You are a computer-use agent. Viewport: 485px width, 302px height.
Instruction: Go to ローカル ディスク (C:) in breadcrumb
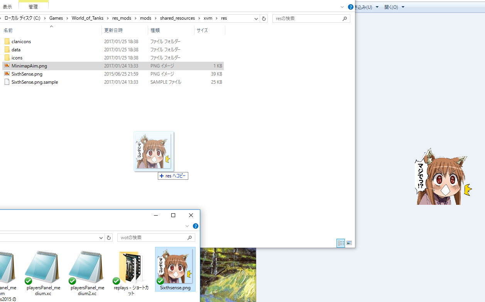click(22, 18)
